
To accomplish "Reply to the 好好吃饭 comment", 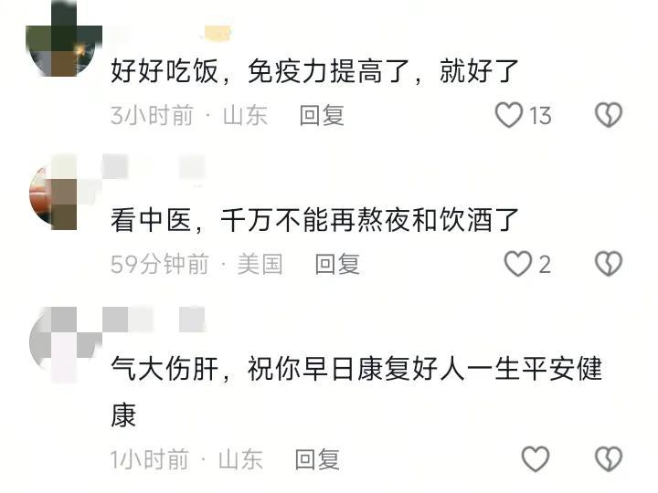I will coord(322,115).
